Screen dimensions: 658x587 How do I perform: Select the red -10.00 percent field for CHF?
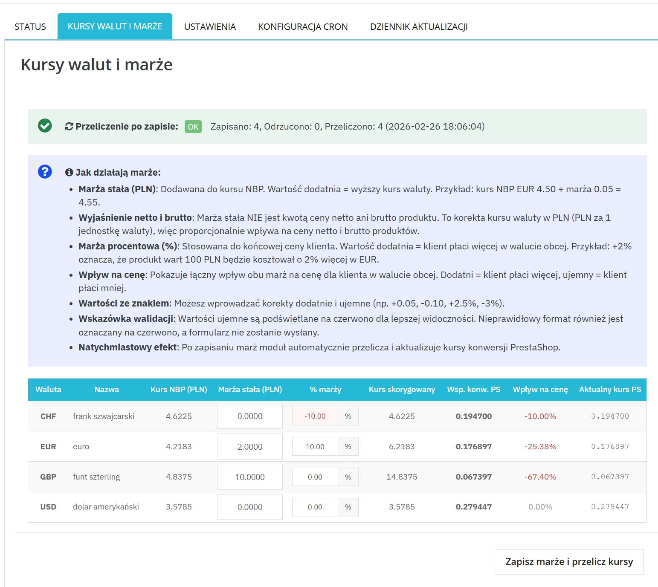pyautogui.click(x=315, y=416)
